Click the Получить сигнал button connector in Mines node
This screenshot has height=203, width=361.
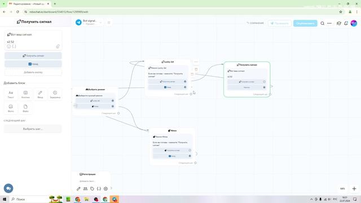pos(190,151)
